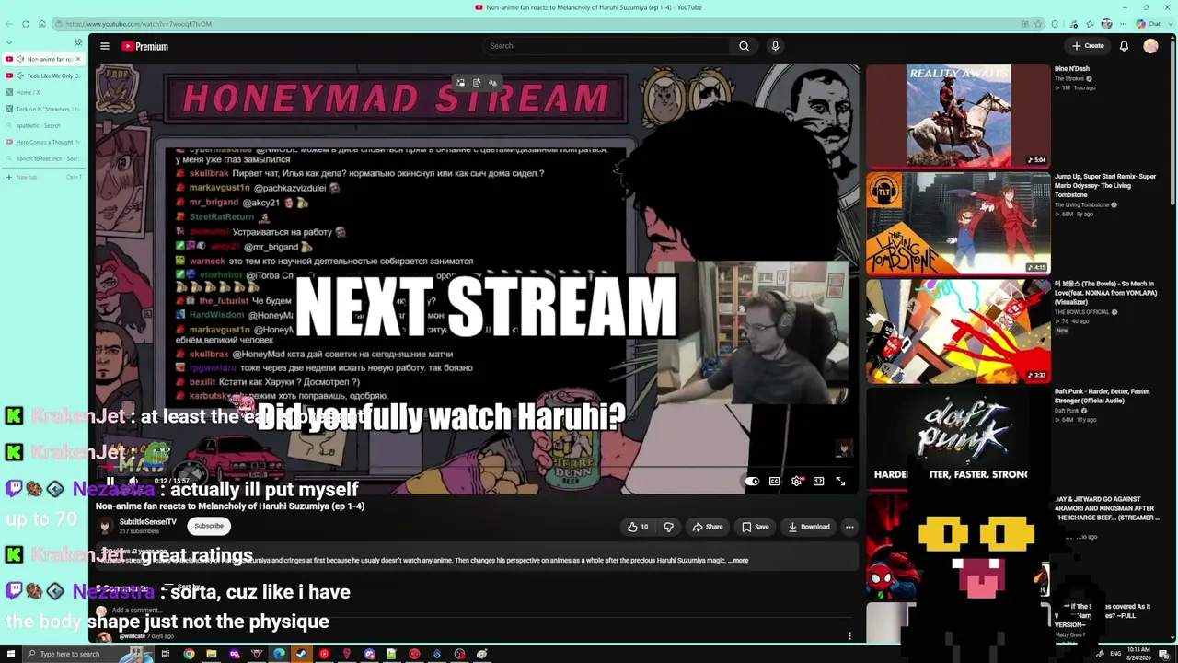
Task: Seek on the video progress bar
Action: 477,469
